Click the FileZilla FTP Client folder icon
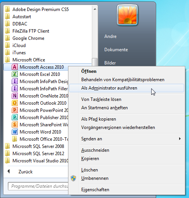 [8, 31]
